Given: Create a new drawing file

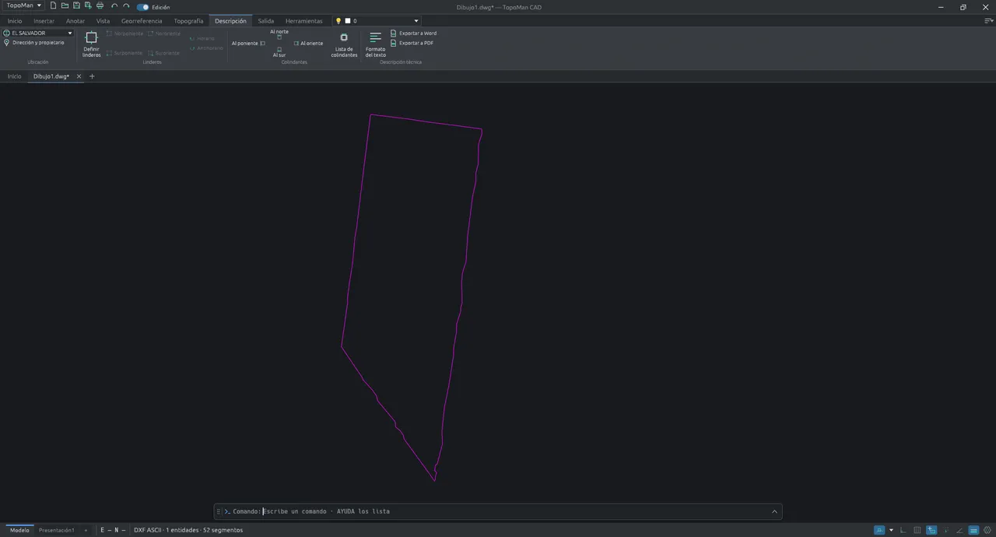Looking at the screenshot, I should (x=53, y=6).
